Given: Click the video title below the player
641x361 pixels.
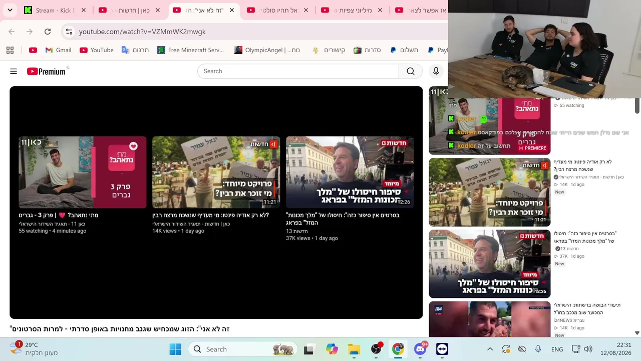Looking at the screenshot, I should (120, 329).
